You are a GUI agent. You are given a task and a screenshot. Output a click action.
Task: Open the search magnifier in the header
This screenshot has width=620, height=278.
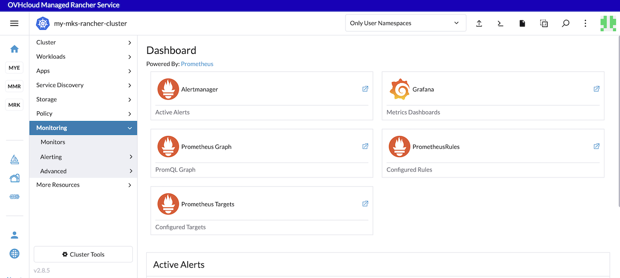[566, 23]
